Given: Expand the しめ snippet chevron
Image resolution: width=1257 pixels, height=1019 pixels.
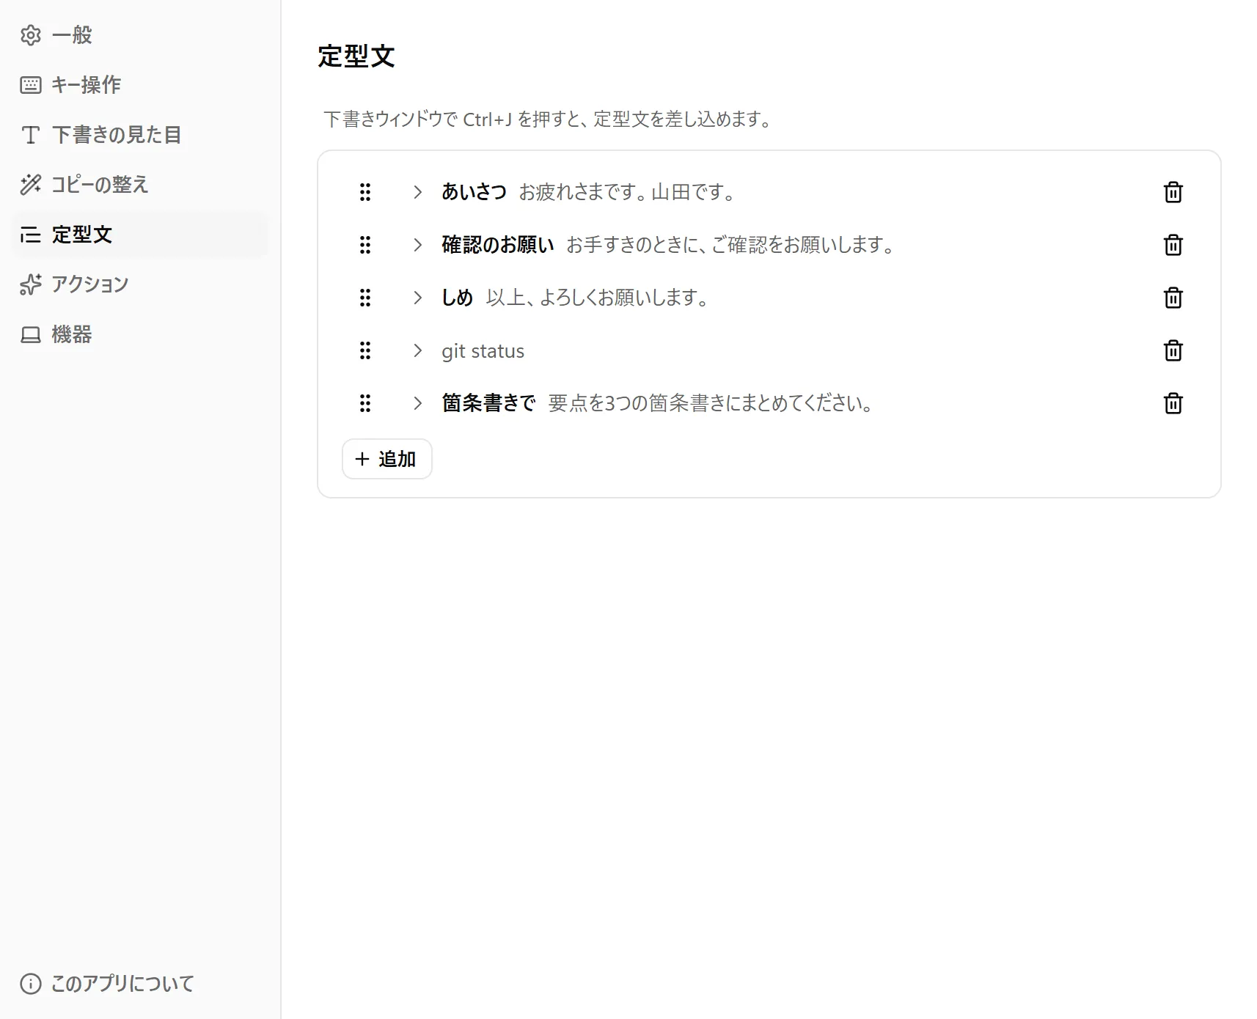Looking at the screenshot, I should (417, 298).
